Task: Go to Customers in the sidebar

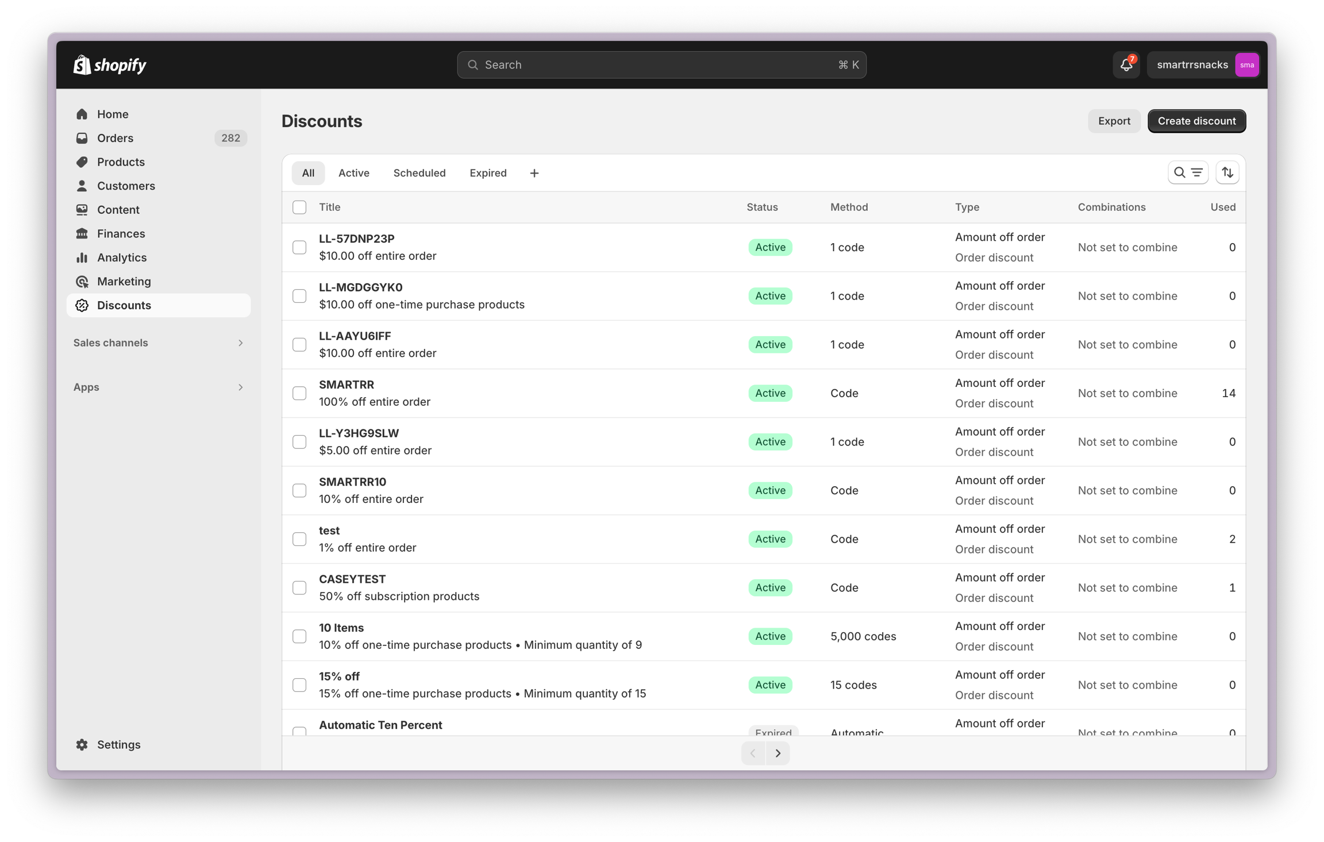Action: [159, 186]
